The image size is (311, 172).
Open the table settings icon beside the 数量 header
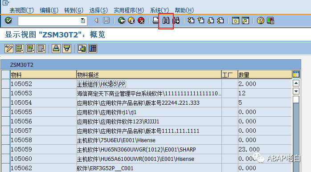click(296, 74)
